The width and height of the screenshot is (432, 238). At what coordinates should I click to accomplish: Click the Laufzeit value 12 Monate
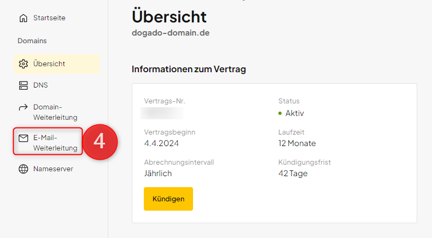297,143
